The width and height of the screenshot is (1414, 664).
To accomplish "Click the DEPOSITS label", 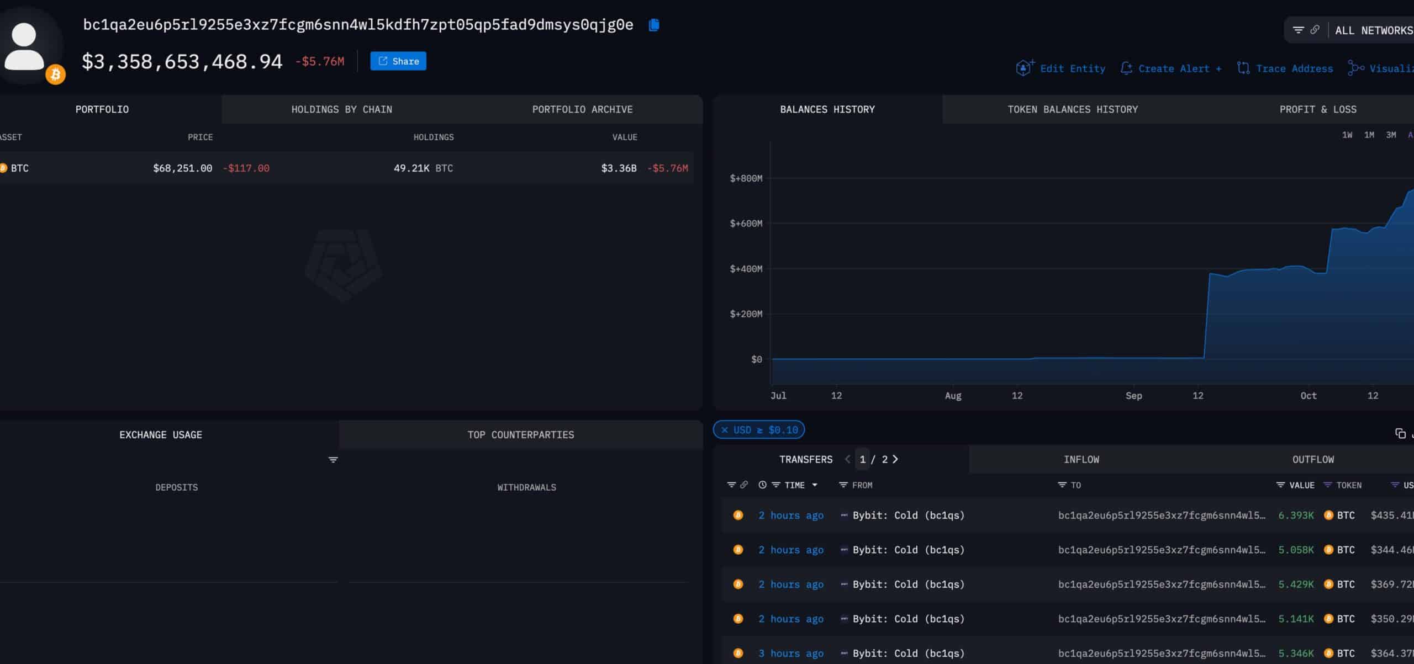I will point(176,487).
